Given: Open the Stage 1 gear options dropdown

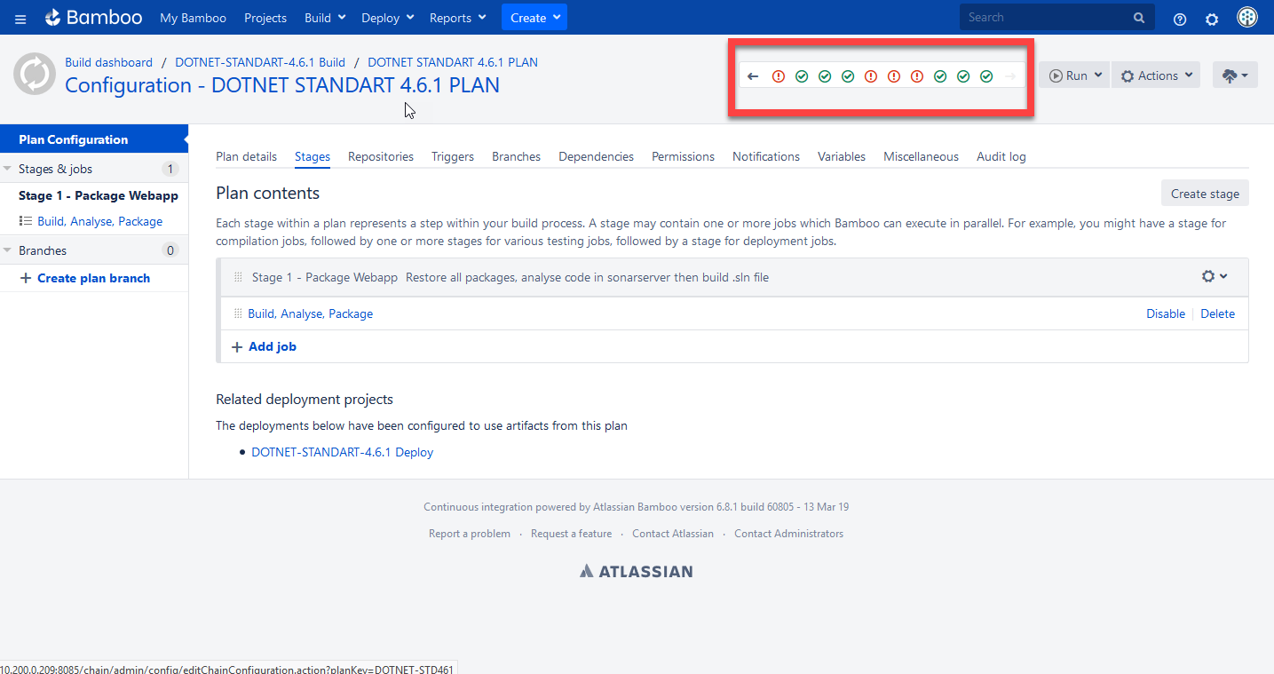Looking at the screenshot, I should click(x=1215, y=277).
